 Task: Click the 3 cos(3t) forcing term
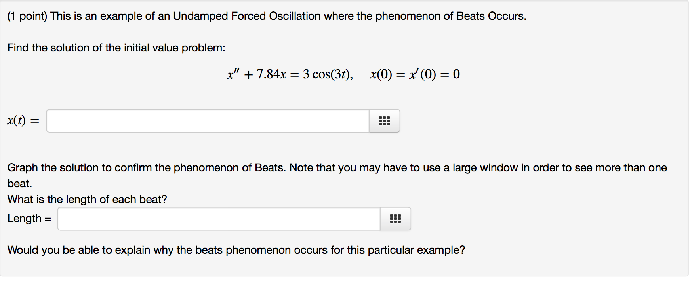click(327, 74)
